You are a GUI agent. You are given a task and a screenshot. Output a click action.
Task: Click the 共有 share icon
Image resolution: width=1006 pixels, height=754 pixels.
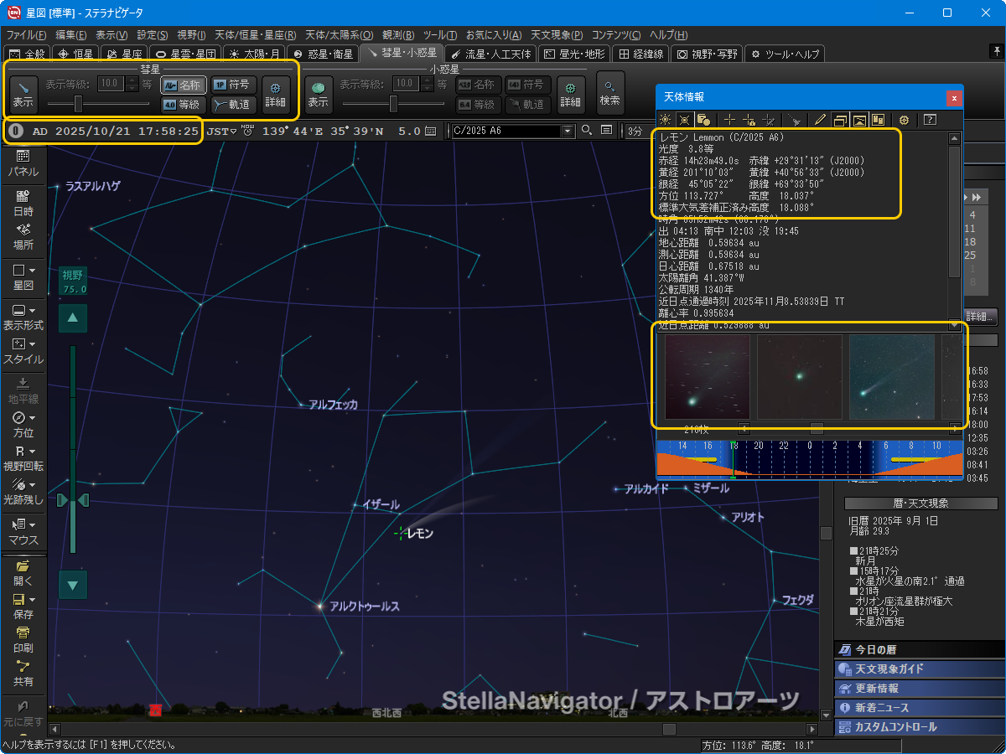(23, 673)
